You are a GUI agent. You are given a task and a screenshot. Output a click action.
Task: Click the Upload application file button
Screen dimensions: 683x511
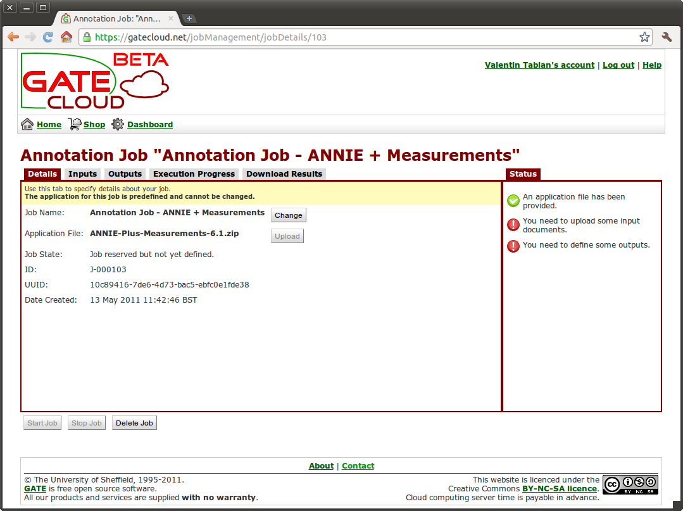click(287, 236)
